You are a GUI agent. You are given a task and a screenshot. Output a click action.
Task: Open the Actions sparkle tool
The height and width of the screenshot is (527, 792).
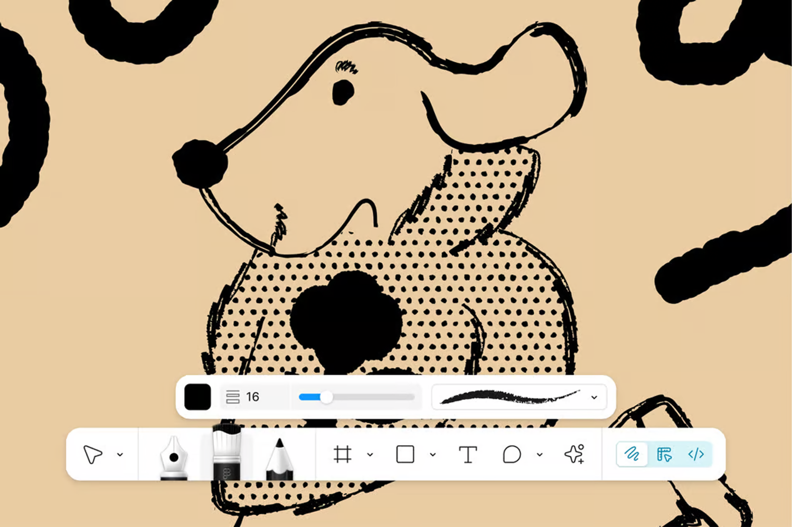[574, 454]
